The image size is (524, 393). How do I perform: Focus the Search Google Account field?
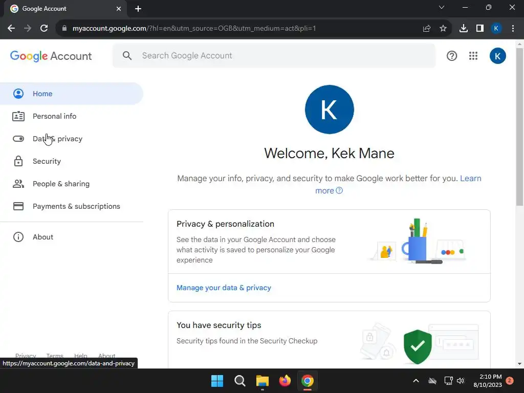[x=274, y=55]
